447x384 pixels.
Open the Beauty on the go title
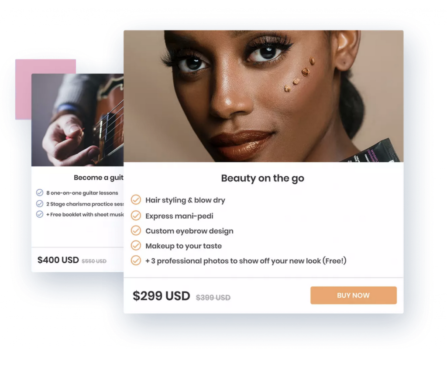point(262,178)
